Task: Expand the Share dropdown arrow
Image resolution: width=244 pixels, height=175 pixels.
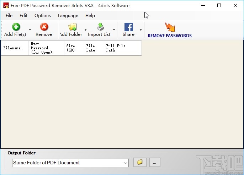Action: click(140, 30)
